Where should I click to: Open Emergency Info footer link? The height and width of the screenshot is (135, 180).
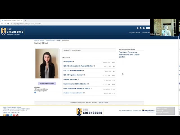tap(137, 111)
